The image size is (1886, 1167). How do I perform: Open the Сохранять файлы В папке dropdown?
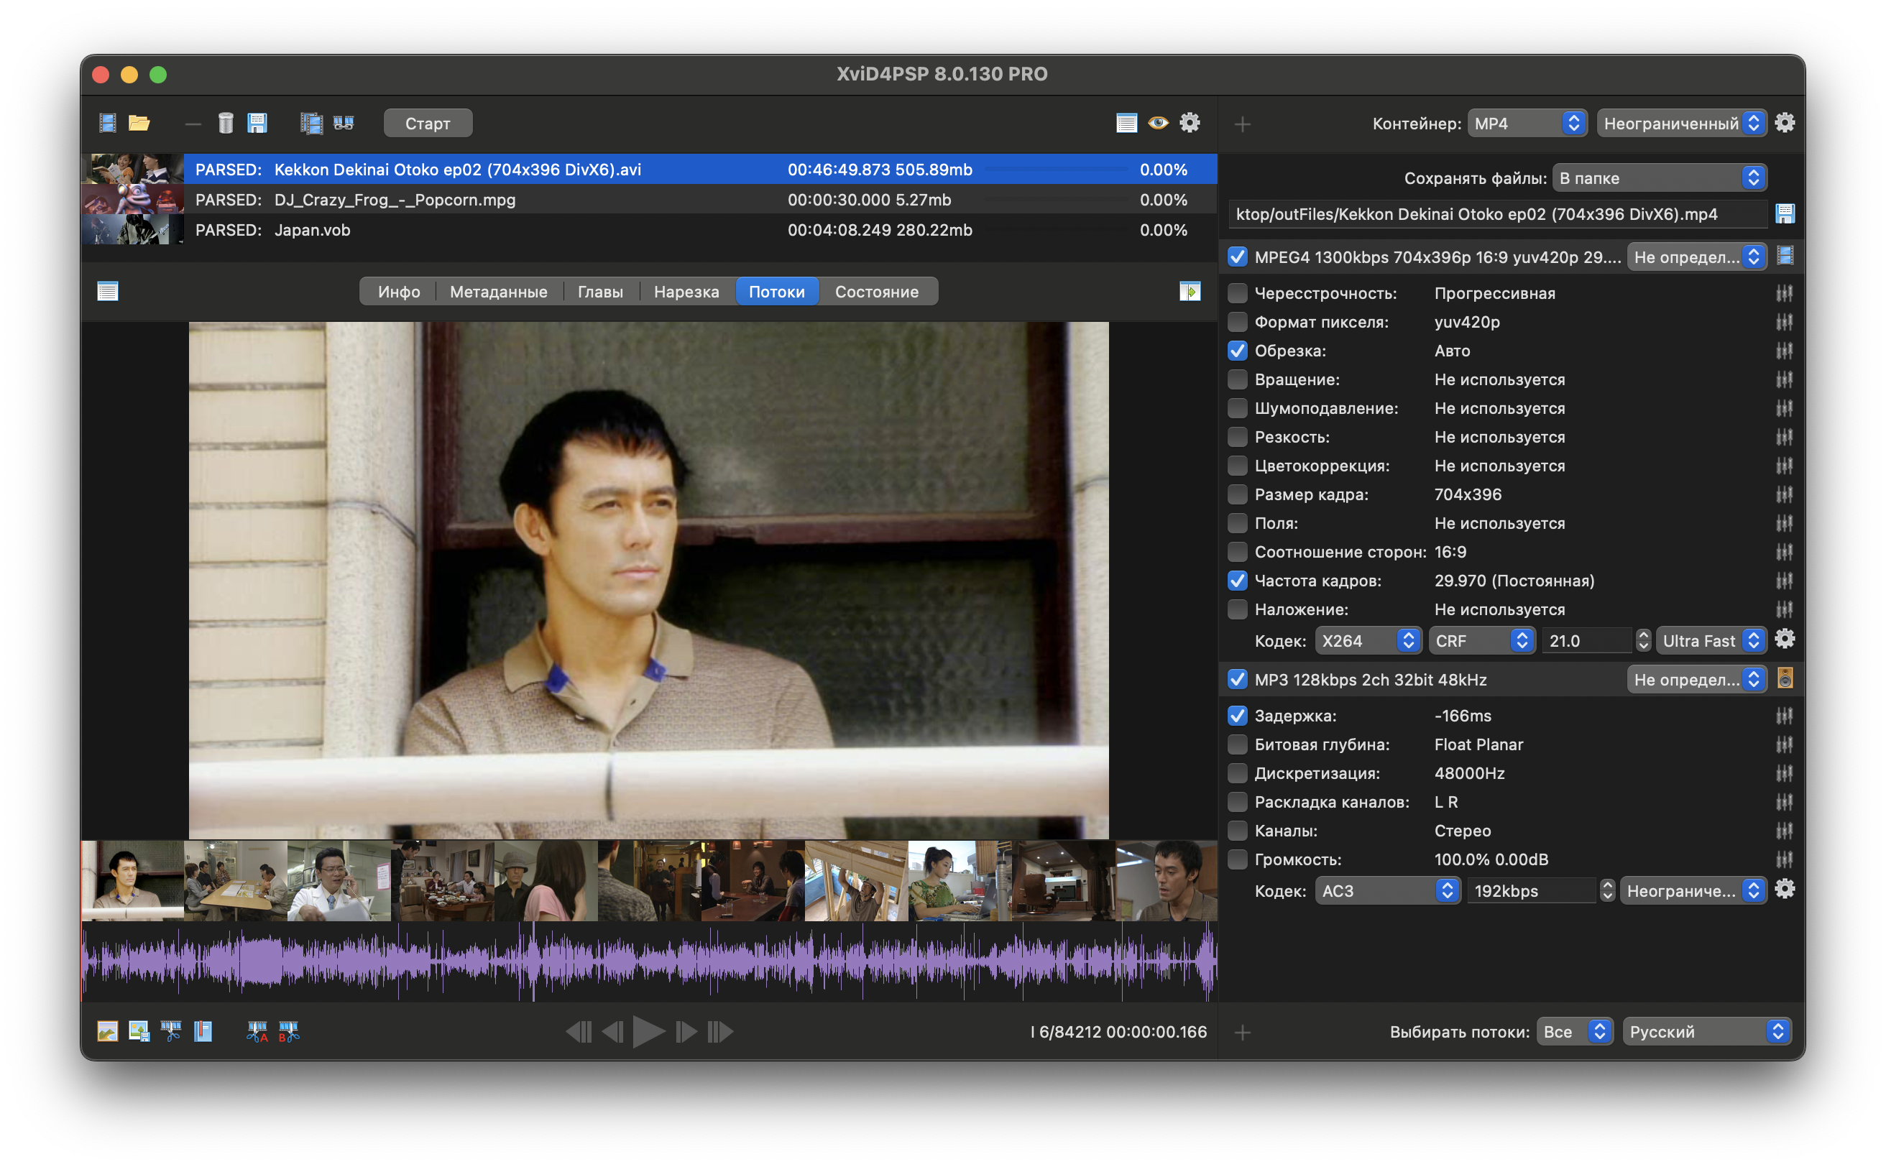[x=1659, y=178]
